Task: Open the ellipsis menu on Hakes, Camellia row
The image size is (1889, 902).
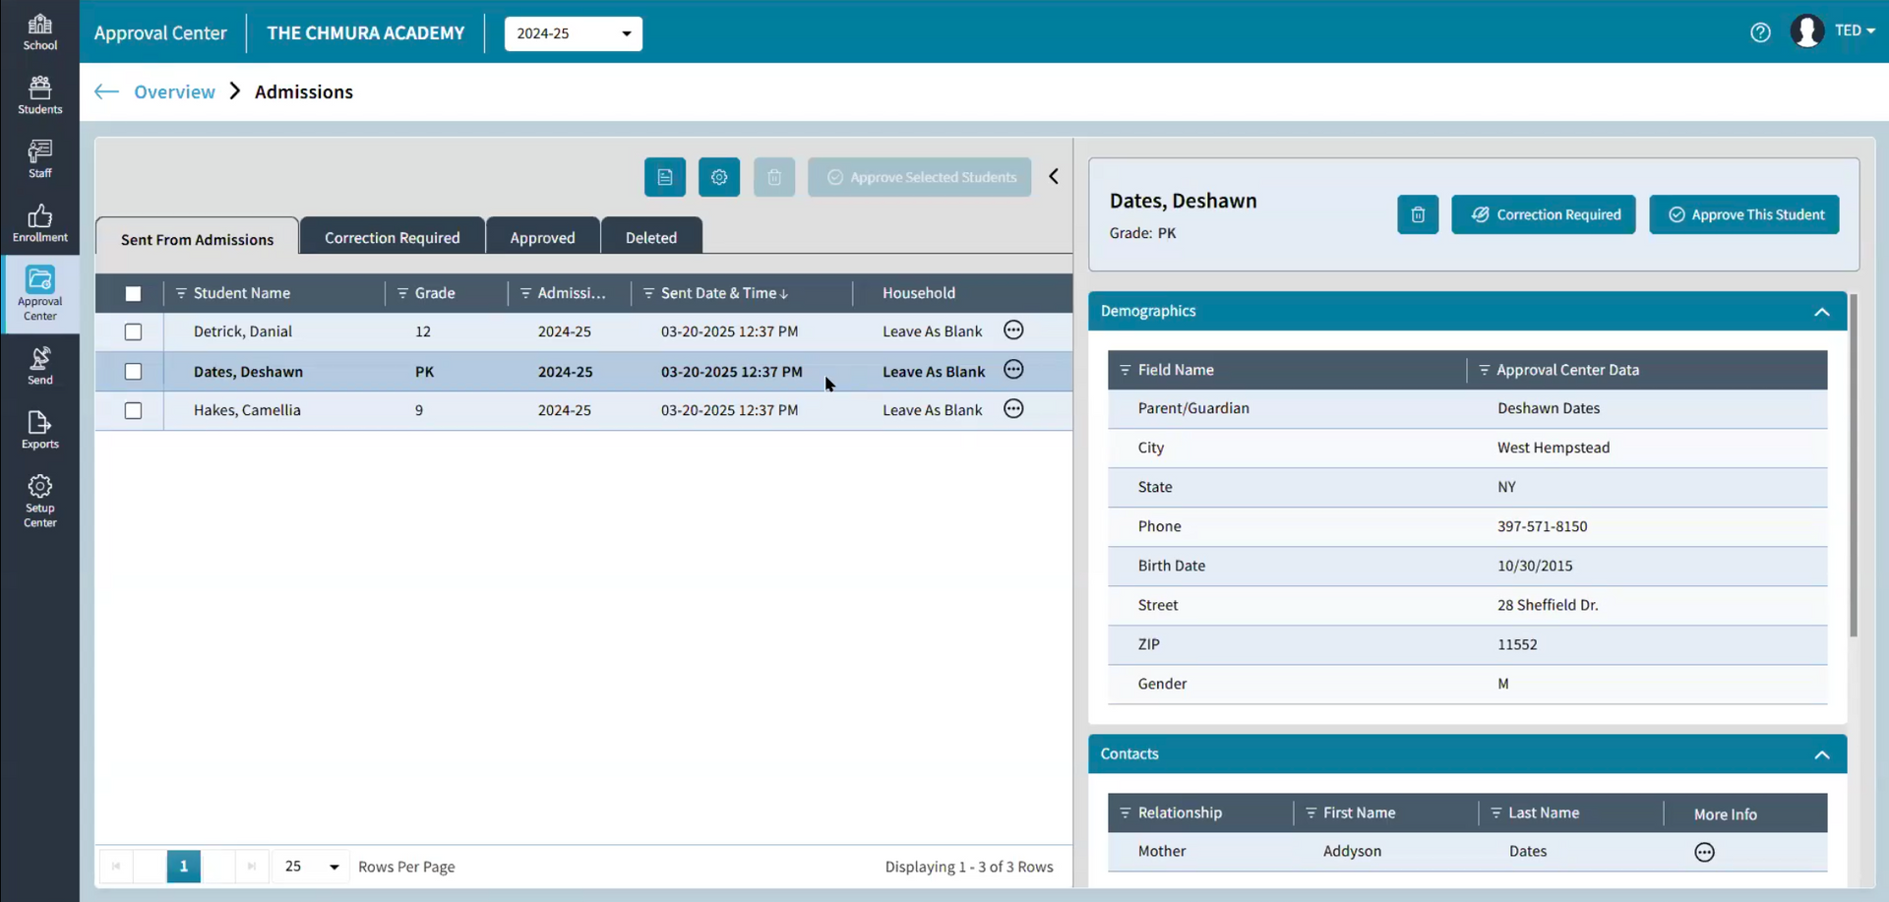Action: (1013, 409)
